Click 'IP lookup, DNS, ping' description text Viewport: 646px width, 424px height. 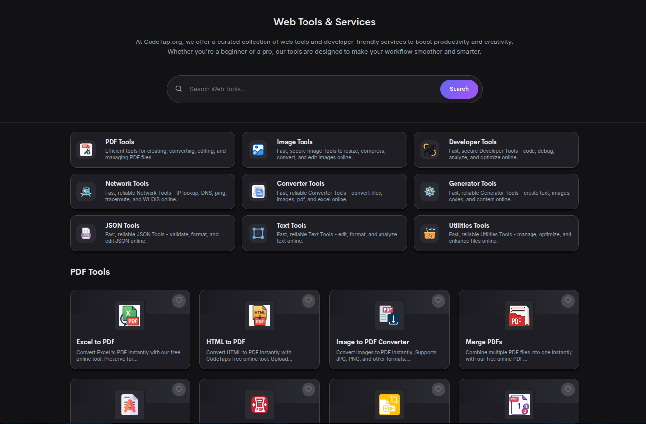pyautogui.click(x=166, y=196)
